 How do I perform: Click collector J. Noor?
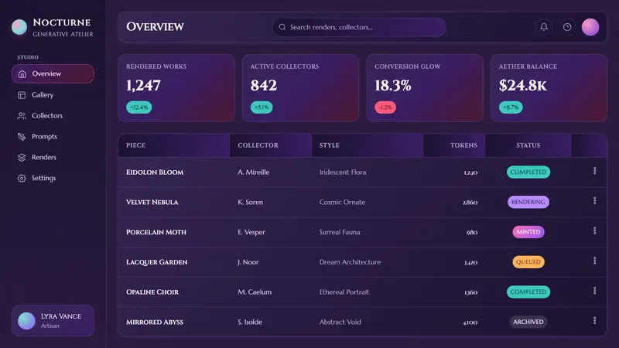pos(248,262)
